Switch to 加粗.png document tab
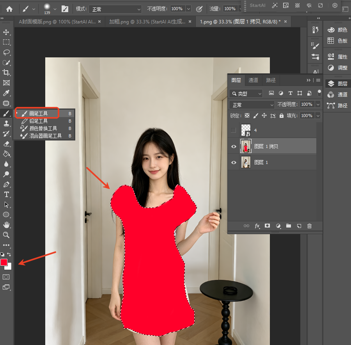Screen dimensions: 351x345 (x=147, y=21)
